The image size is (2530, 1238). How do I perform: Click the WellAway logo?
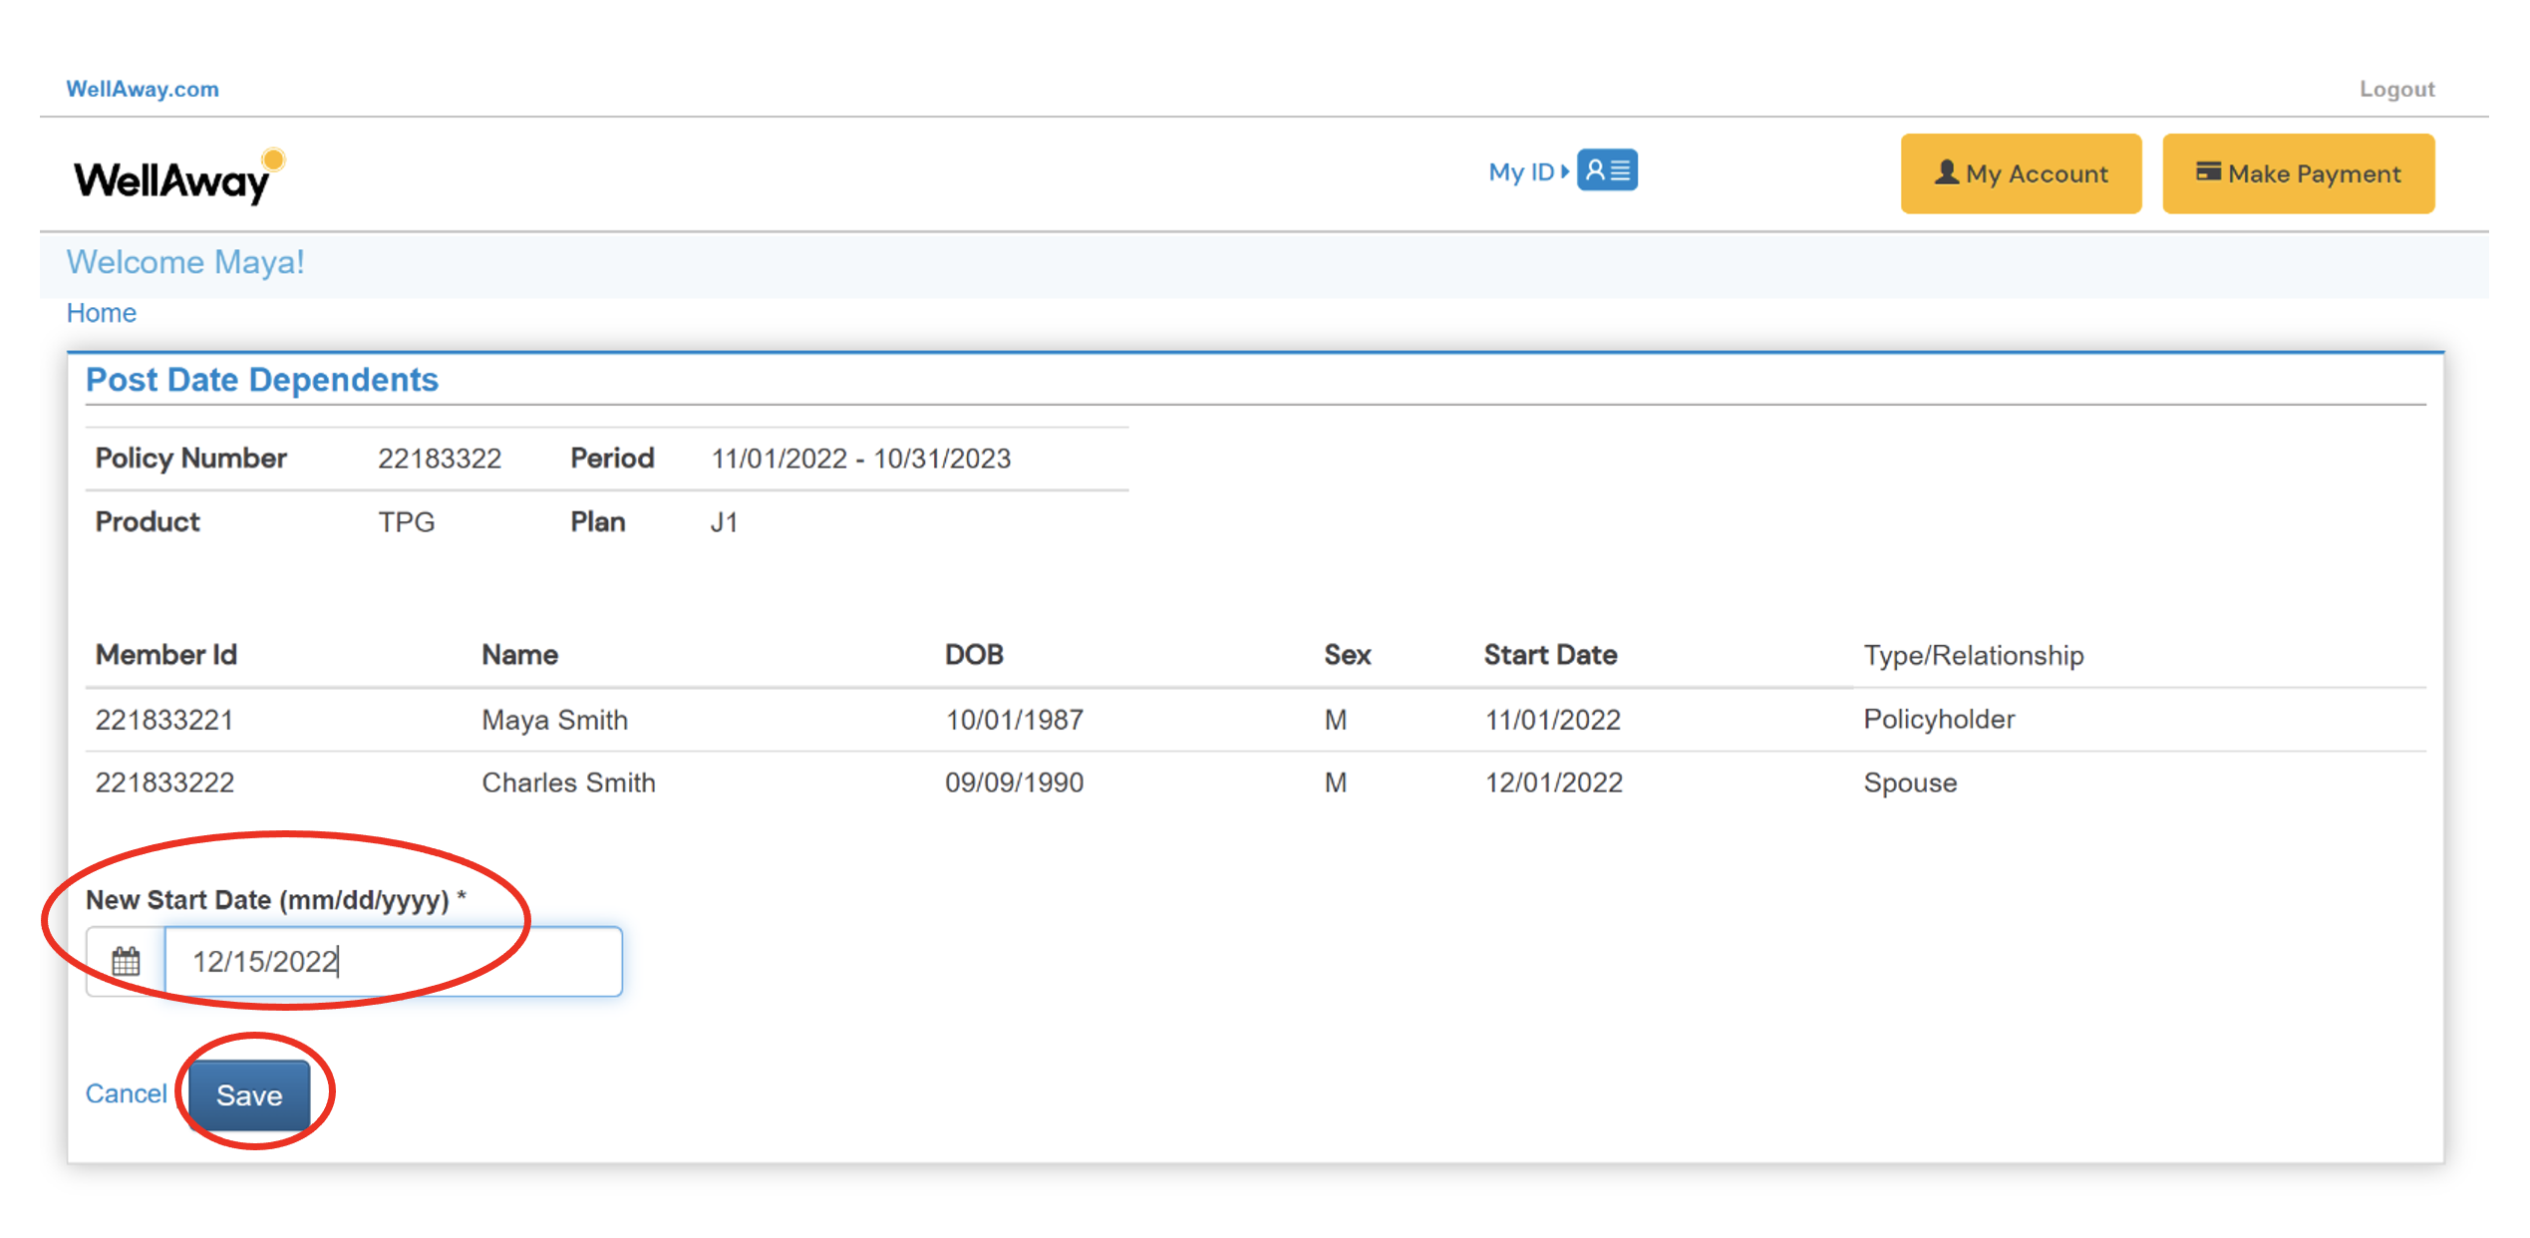[x=179, y=176]
